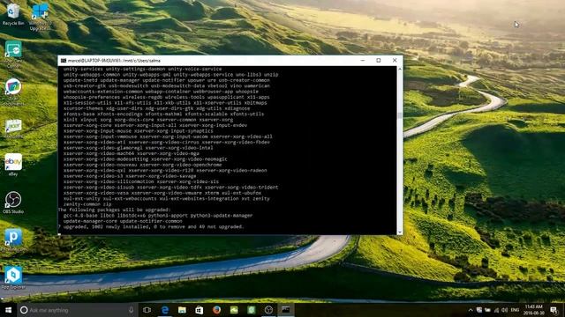Click the 'The following packages will be upgraded:' line

click(x=114, y=210)
